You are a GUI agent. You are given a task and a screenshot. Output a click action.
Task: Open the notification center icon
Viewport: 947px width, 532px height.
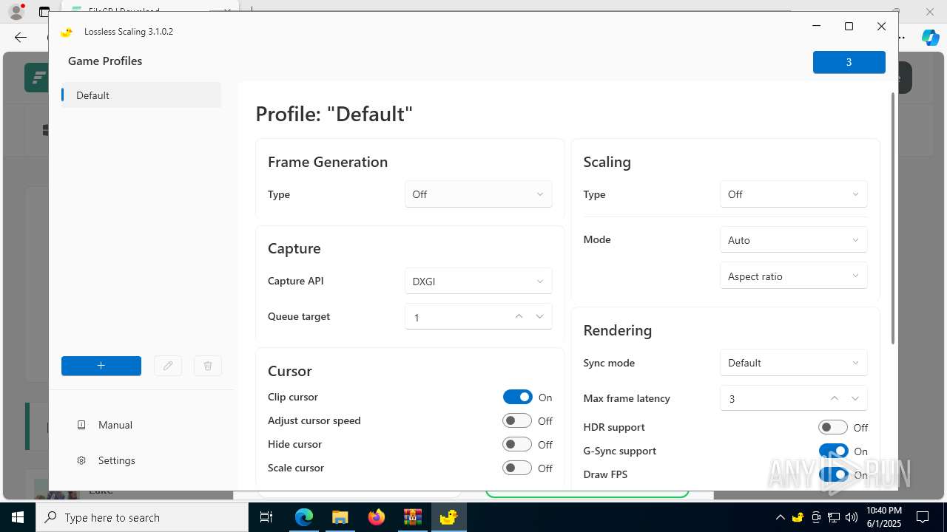923,517
